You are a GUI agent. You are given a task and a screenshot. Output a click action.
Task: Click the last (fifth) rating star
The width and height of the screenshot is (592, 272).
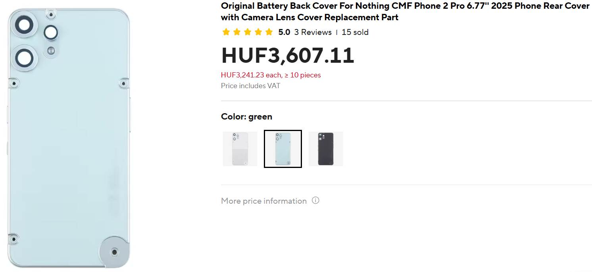(269, 32)
